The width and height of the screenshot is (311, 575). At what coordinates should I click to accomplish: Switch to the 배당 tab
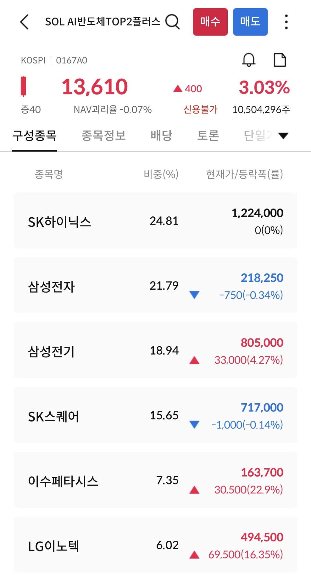pos(162,136)
